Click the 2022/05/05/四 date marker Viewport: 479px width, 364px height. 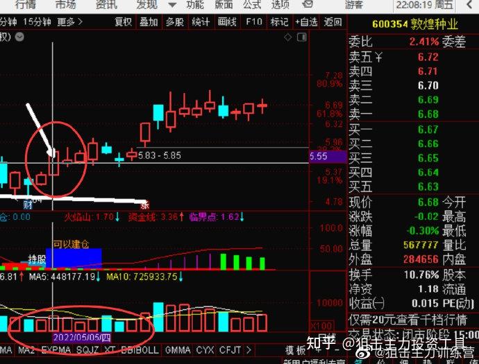pos(82,338)
